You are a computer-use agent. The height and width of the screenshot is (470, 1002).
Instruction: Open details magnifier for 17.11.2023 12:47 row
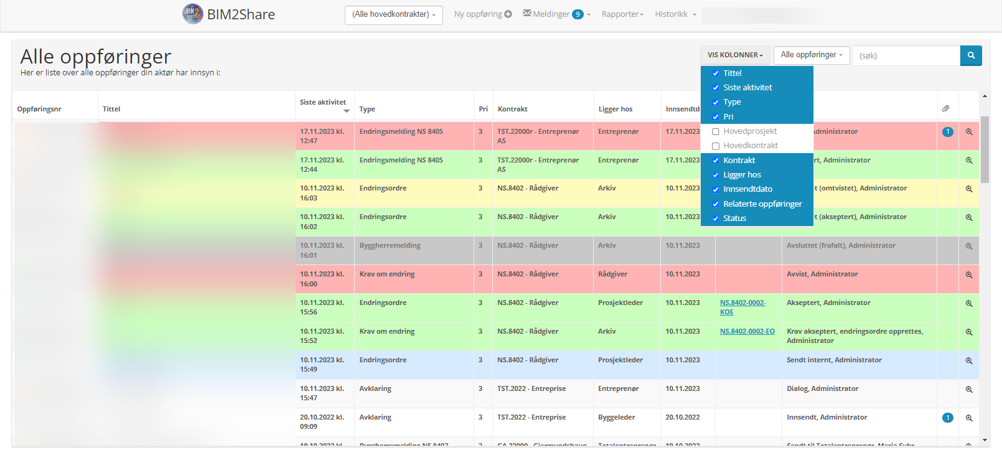click(969, 132)
